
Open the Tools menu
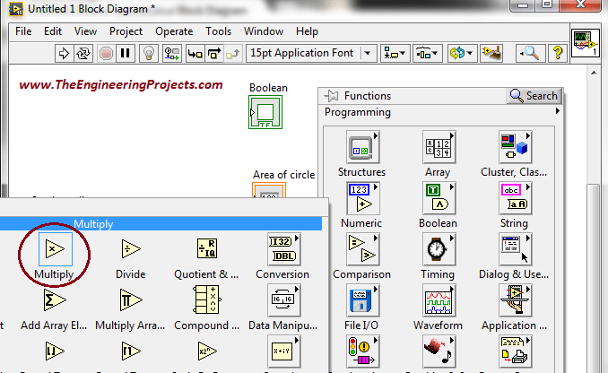pyautogui.click(x=218, y=31)
